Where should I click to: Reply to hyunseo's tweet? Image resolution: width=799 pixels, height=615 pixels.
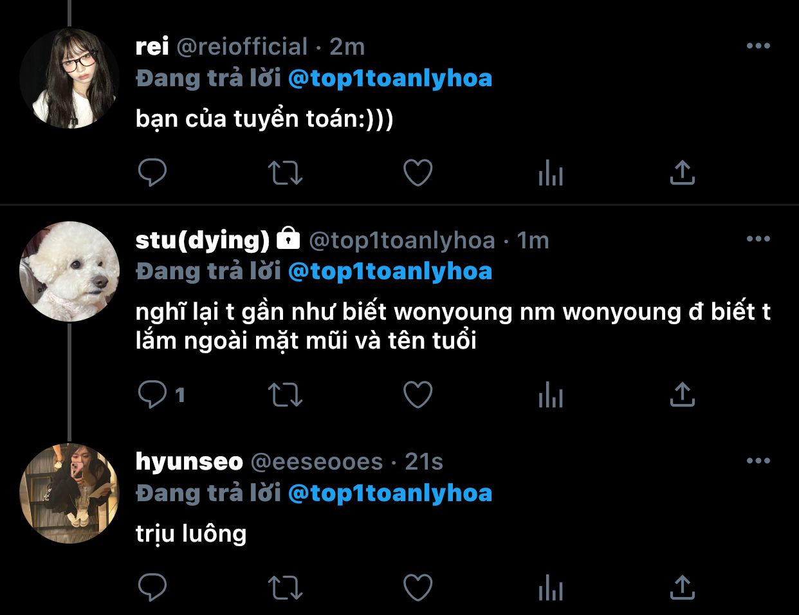pos(152,587)
